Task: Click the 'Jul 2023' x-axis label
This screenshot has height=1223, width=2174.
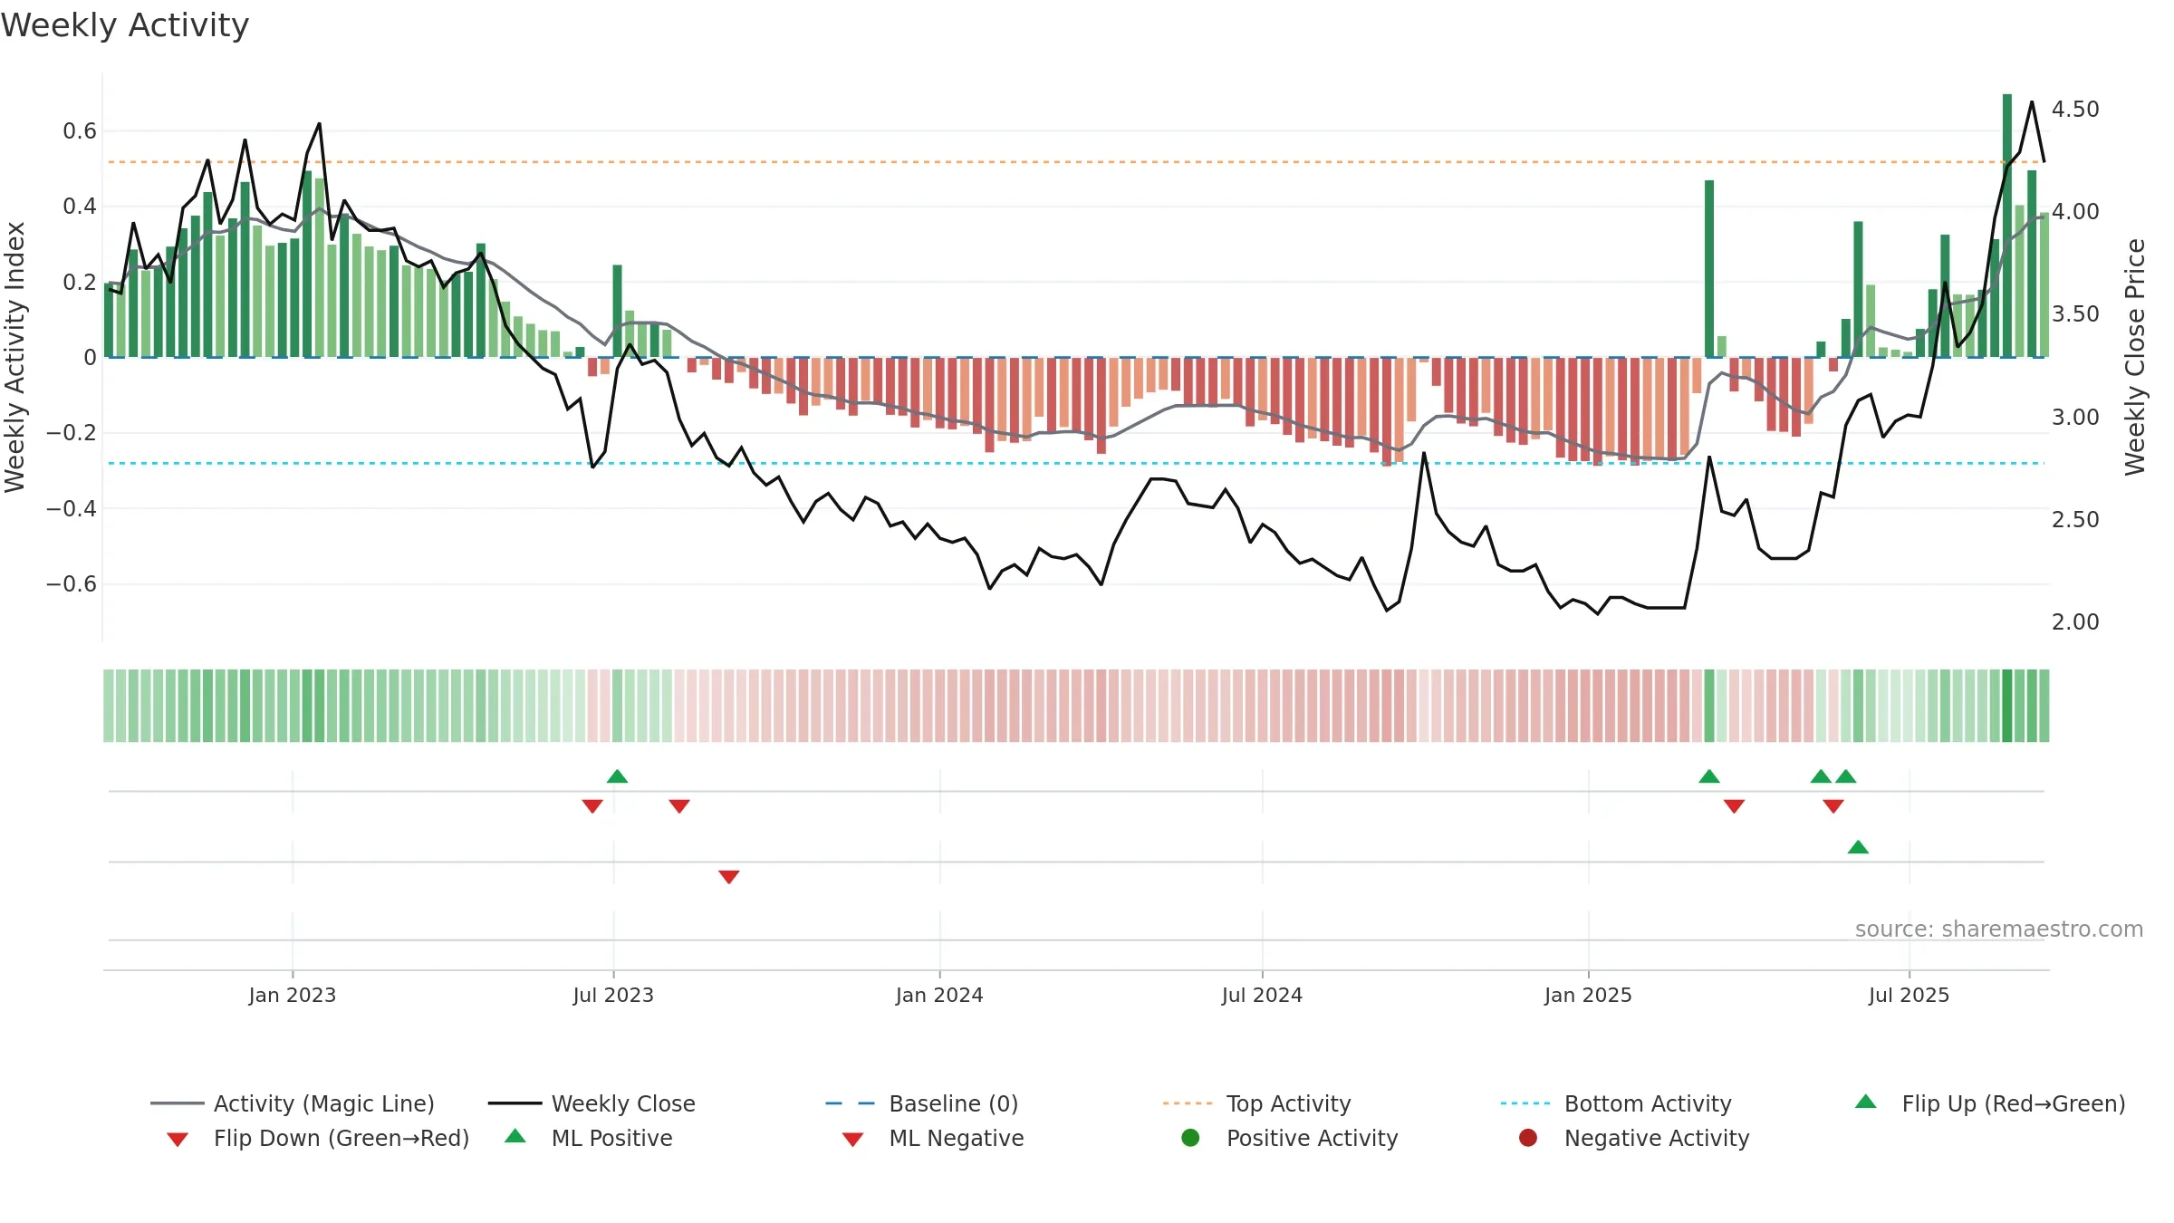Action: (613, 995)
